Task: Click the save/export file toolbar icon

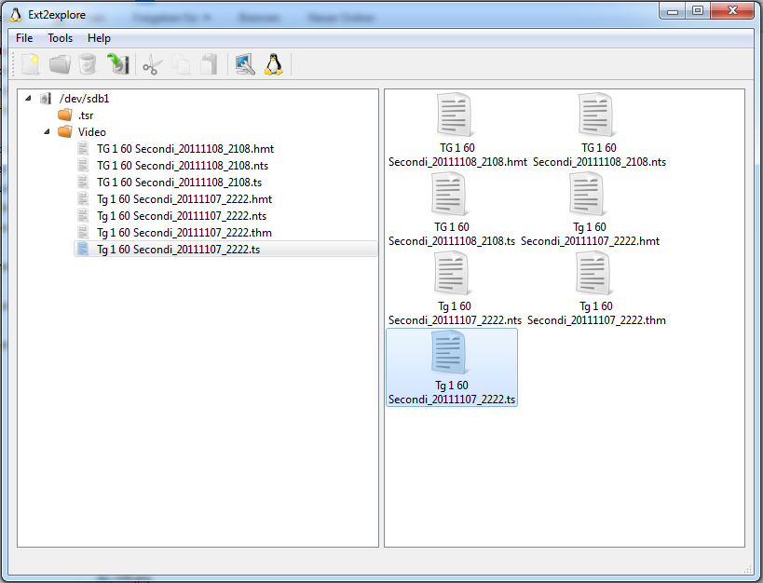Action: point(117,64)
